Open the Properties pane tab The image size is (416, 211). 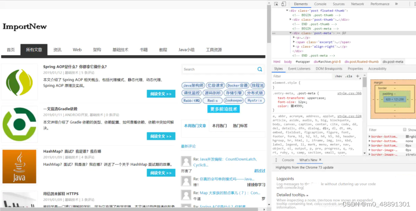[x=355, y=68]
